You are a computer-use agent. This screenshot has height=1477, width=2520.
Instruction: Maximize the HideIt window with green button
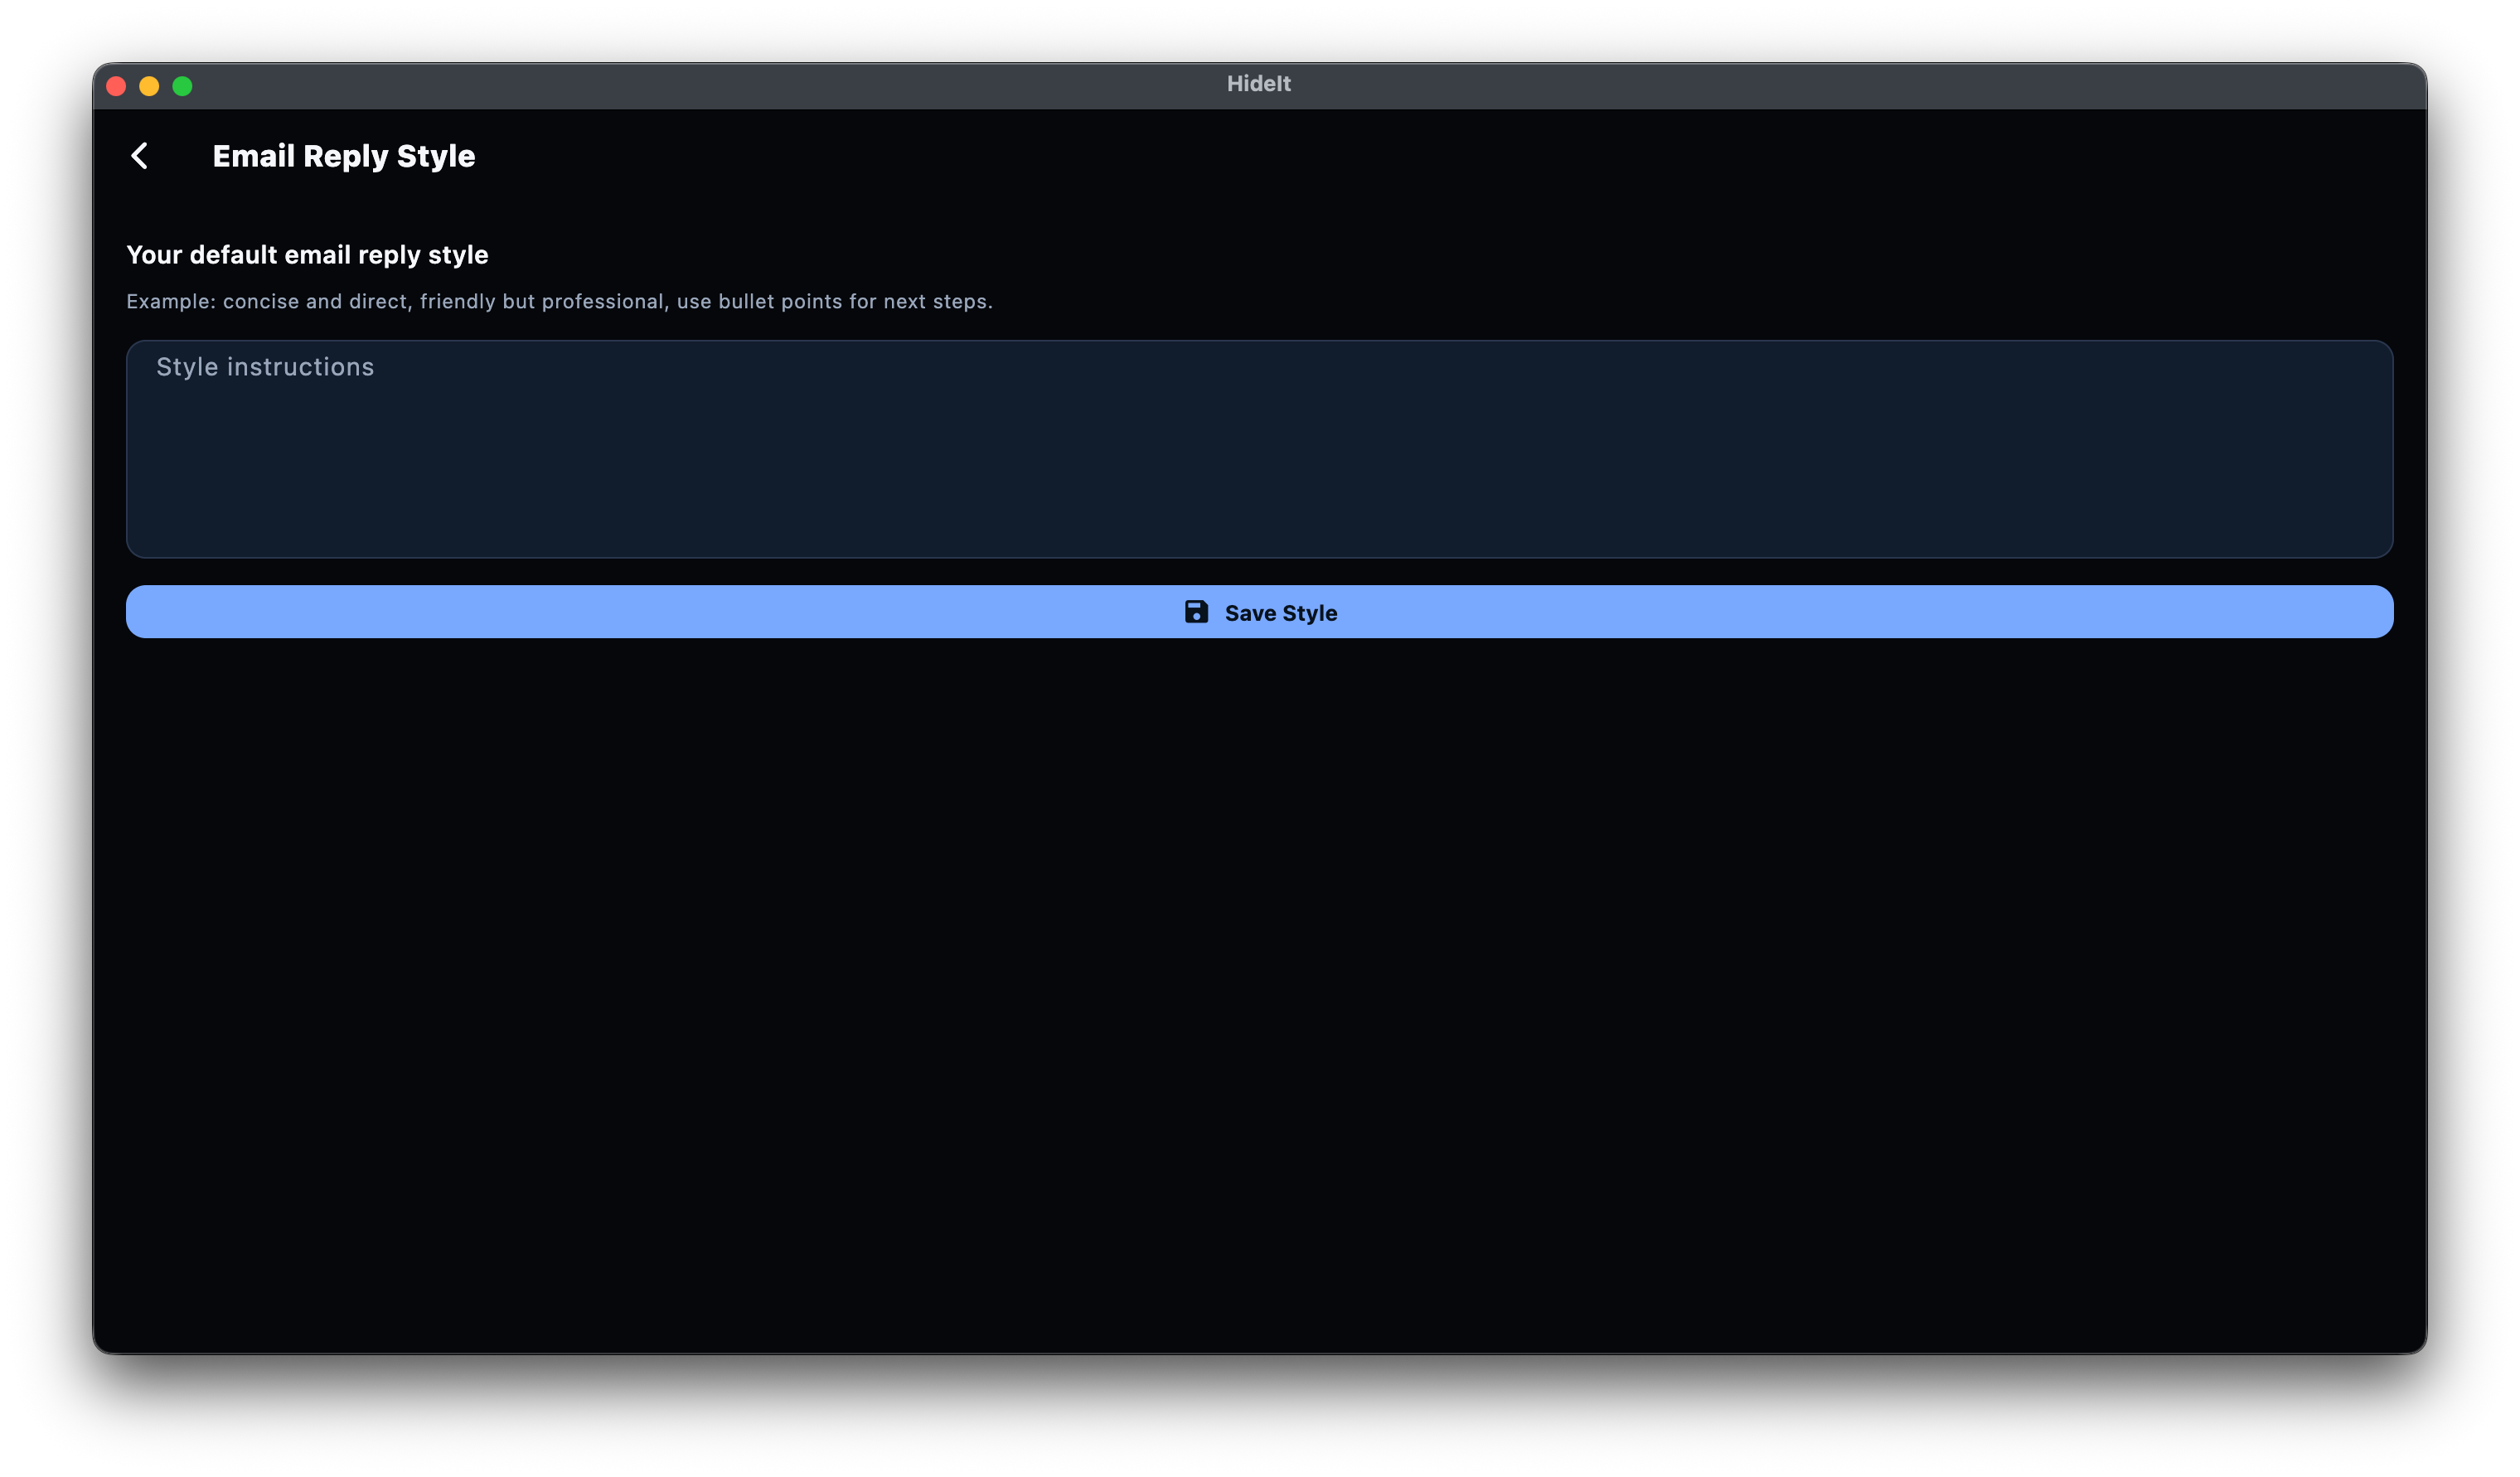pyautogui.click(x=182, y=86)
